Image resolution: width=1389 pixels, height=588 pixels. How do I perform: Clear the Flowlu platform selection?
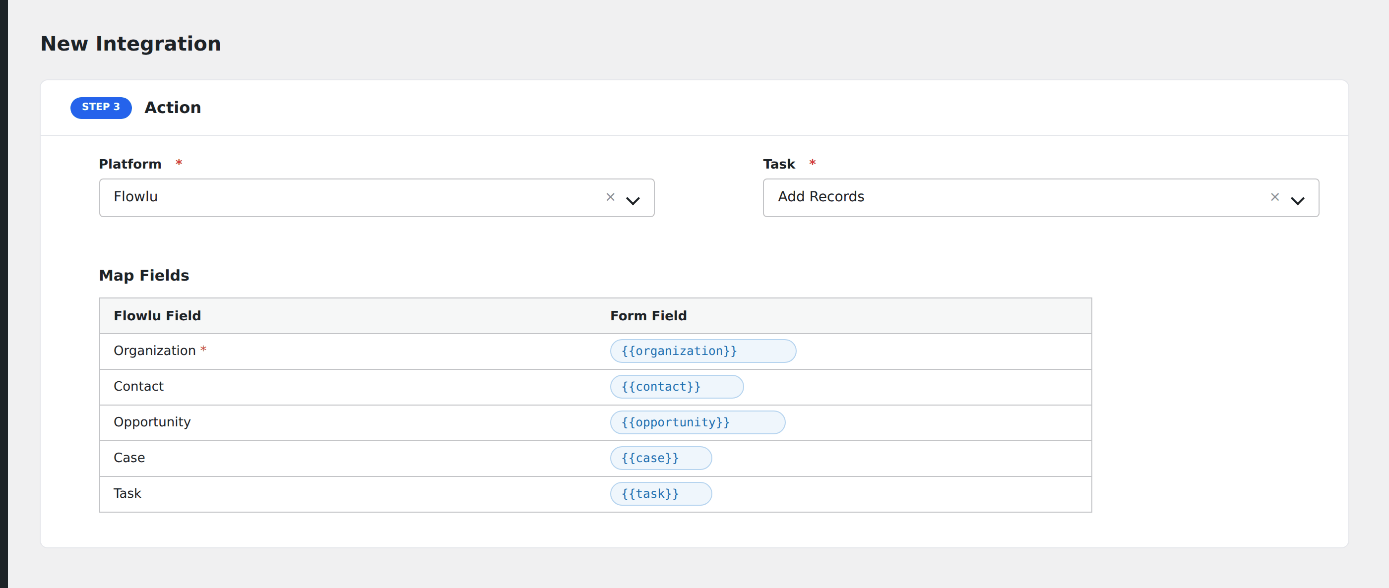click(x=610, y=197)
